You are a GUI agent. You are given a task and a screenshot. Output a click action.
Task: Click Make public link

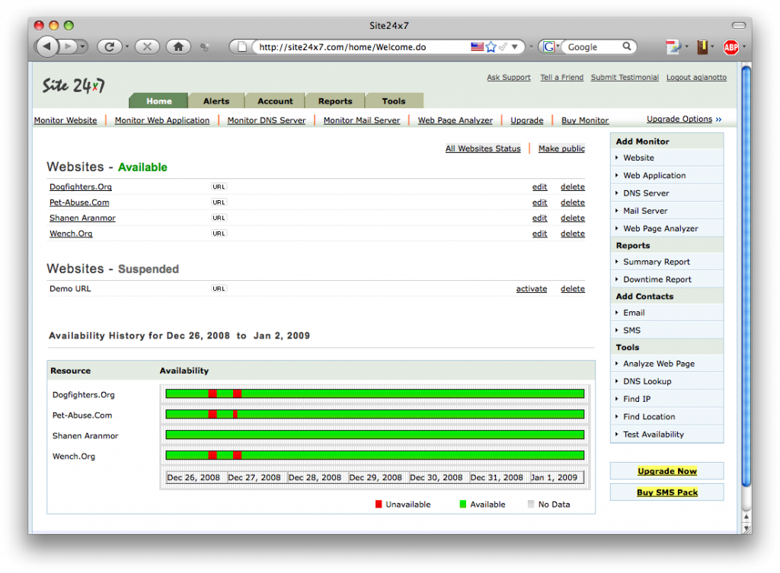tap(561, 148)
